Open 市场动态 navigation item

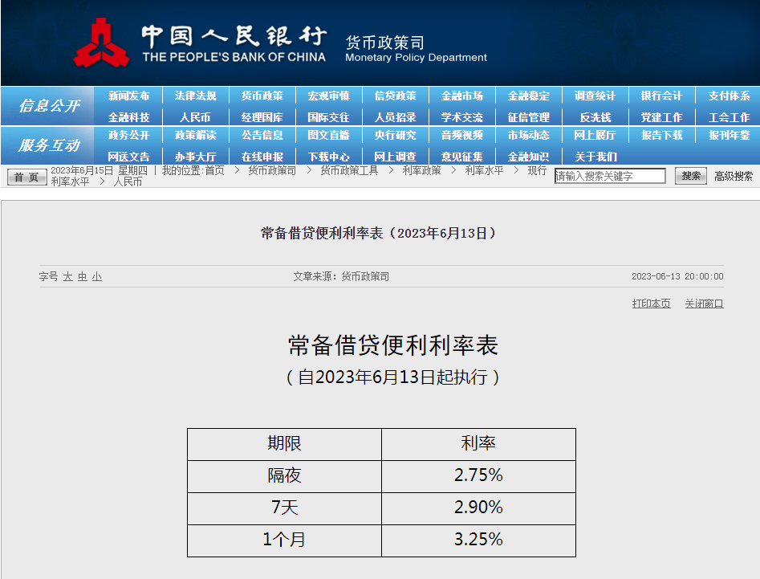pos(529,135)
